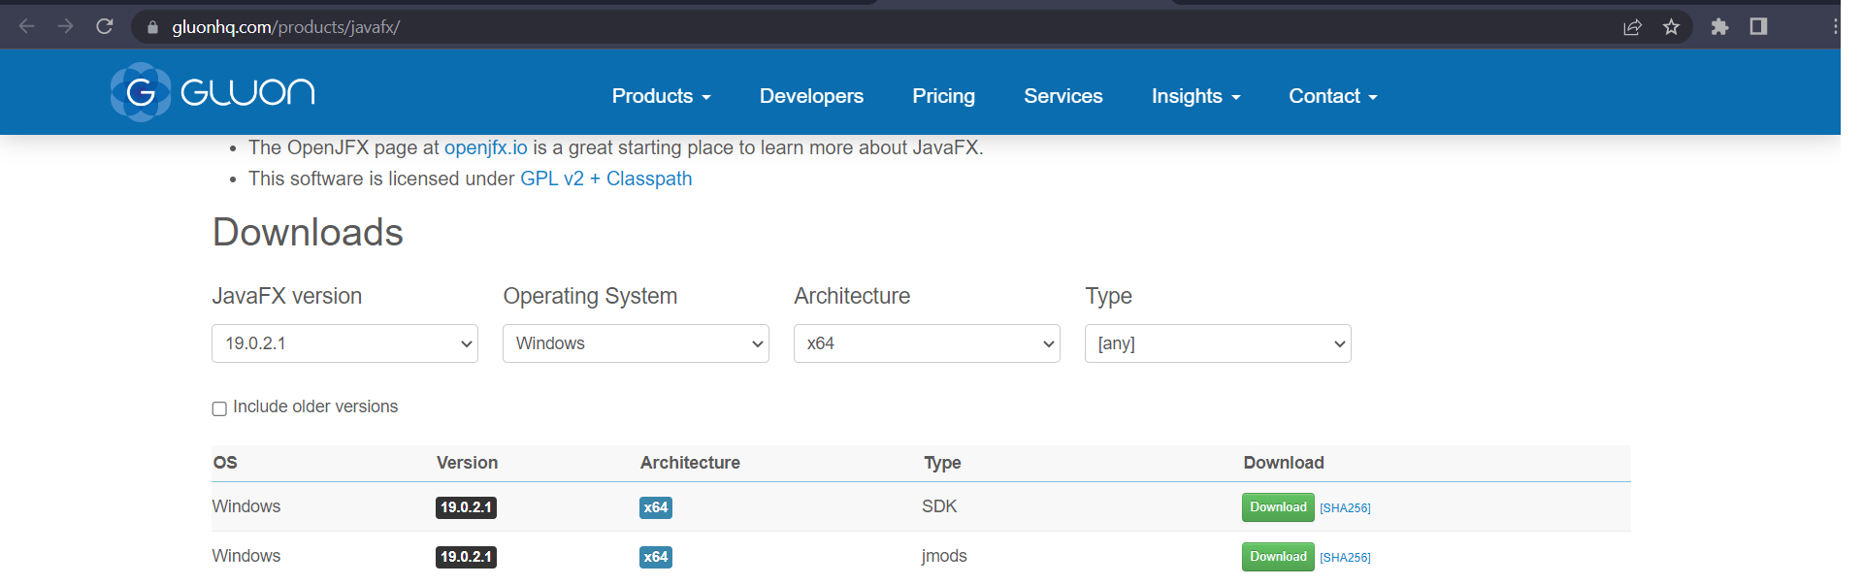
Task: Enable the Include older versions checkbox
Action: 219,408
